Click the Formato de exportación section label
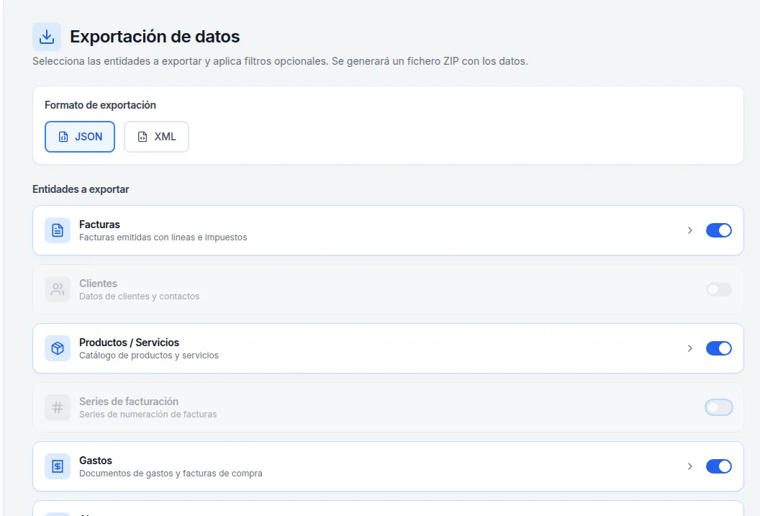The width and height of the screenshot is (760, 516). [100, 105]
